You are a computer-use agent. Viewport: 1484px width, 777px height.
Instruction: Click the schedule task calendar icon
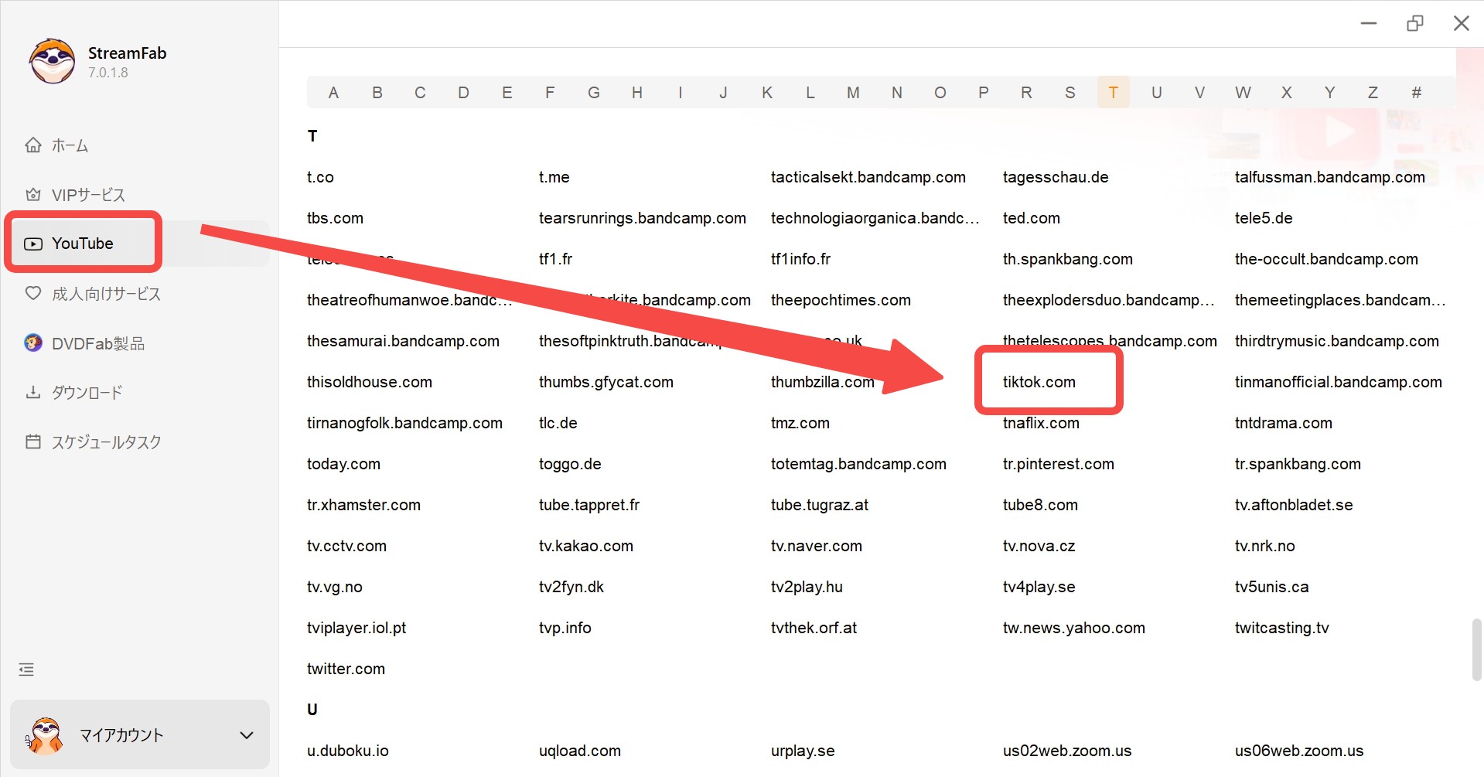(x=33, y=441)
